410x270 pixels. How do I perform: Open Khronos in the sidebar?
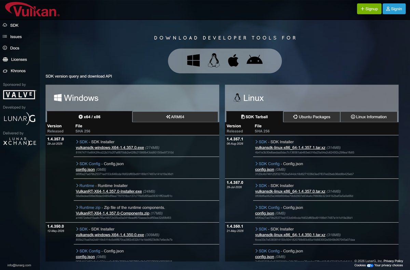click(x=14, y=71)
